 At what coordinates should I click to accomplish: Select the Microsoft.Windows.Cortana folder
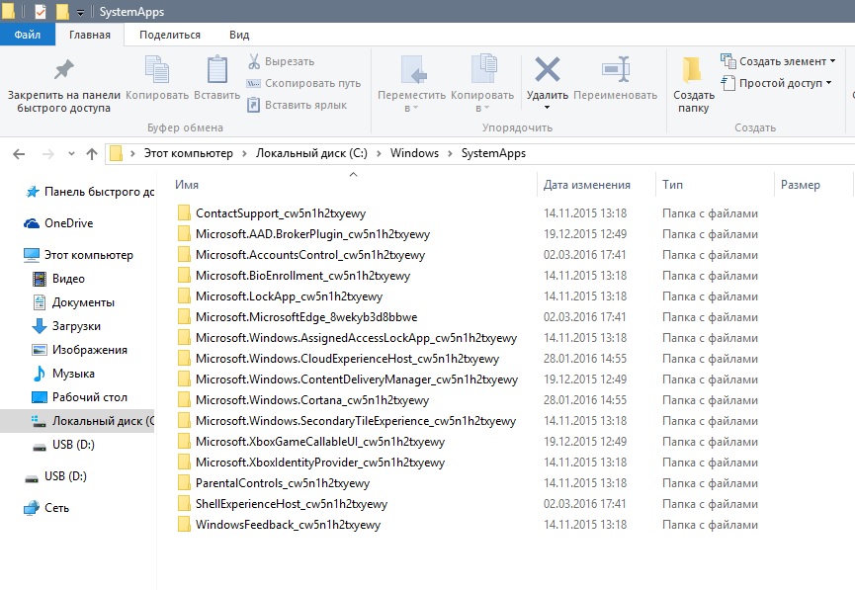pyautogui.click(x=312, y=399)
